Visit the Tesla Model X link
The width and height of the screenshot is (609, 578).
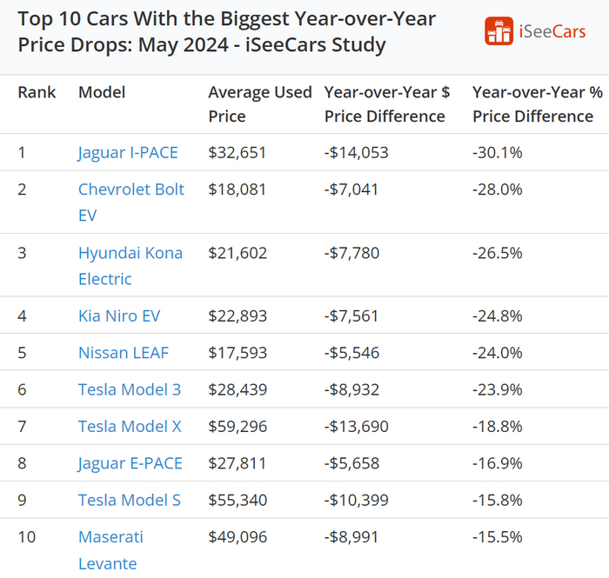(130, 426)
